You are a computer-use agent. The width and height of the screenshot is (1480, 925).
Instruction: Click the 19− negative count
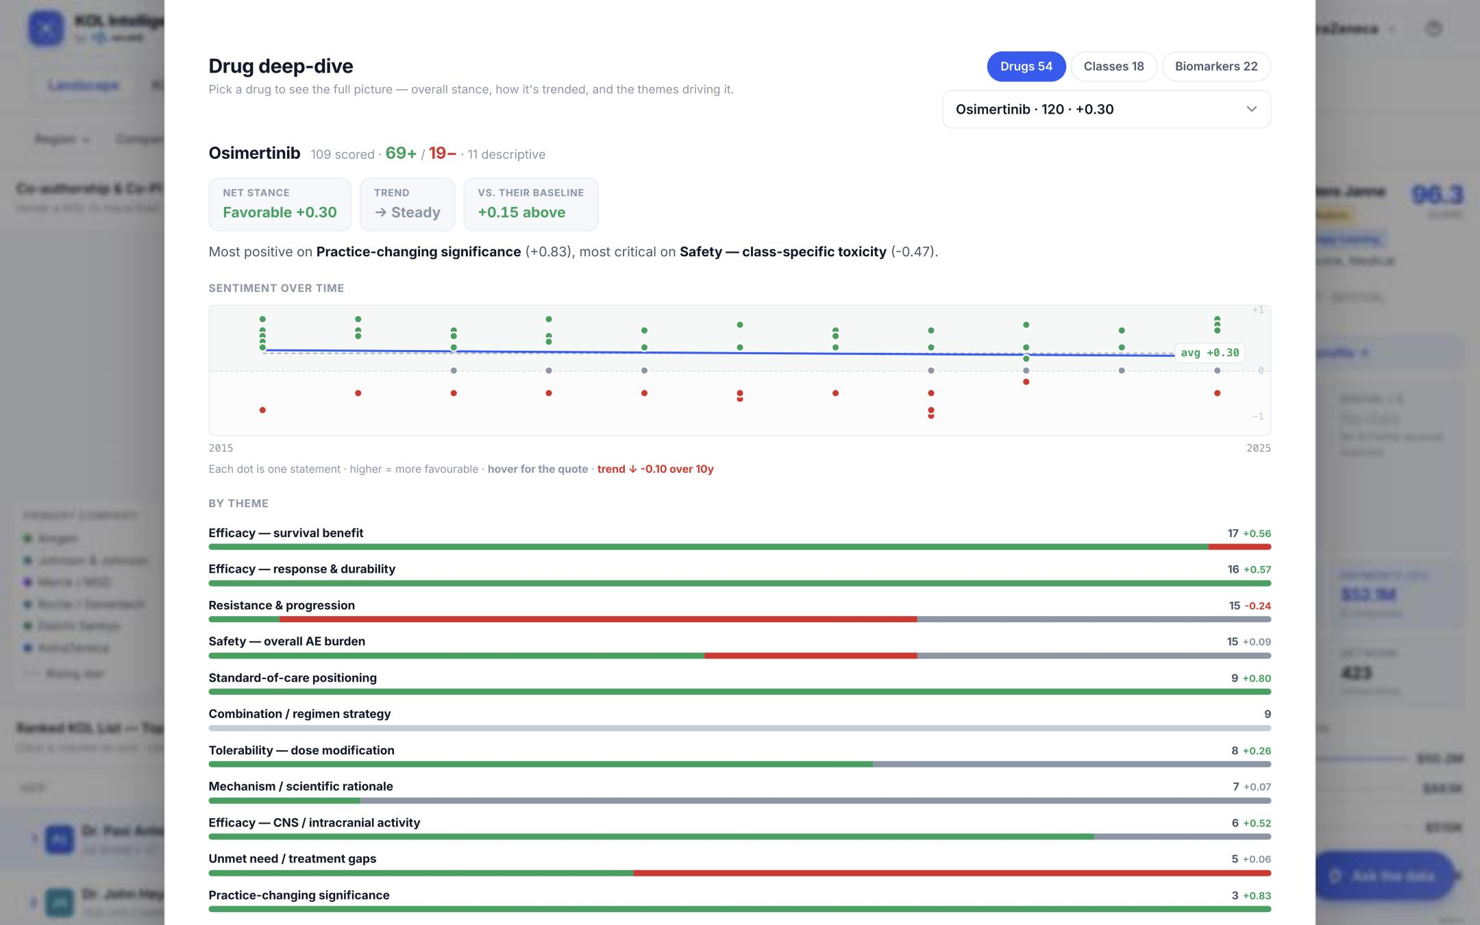[443, 153]
